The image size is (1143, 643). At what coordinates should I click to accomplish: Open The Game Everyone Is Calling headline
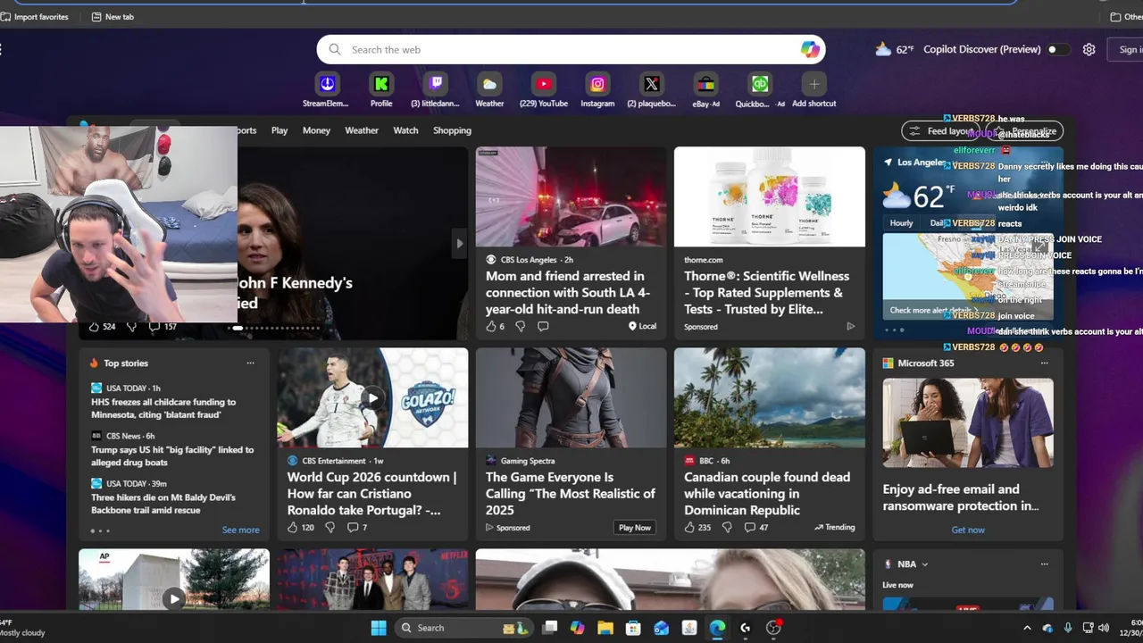click(x=571, y=493)
